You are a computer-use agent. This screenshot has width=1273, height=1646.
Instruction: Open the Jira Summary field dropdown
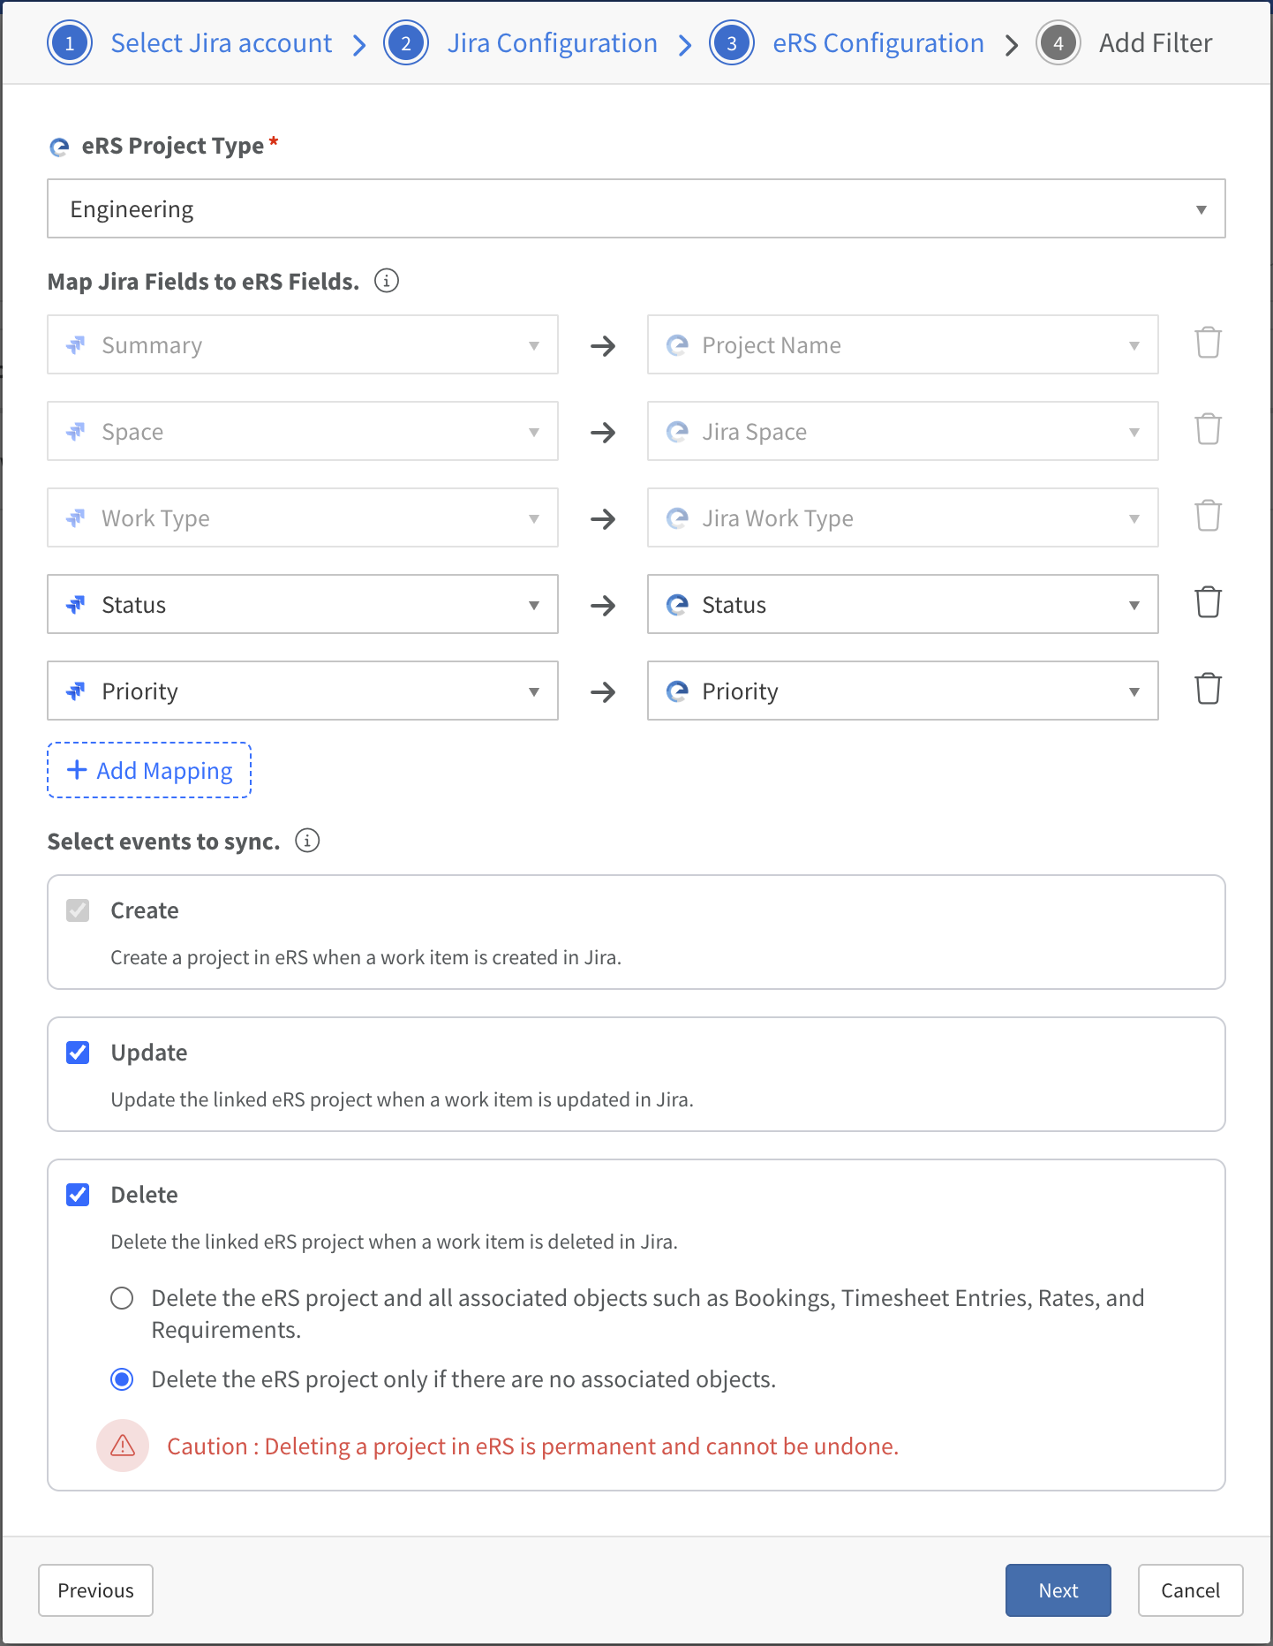pos(303,344)
